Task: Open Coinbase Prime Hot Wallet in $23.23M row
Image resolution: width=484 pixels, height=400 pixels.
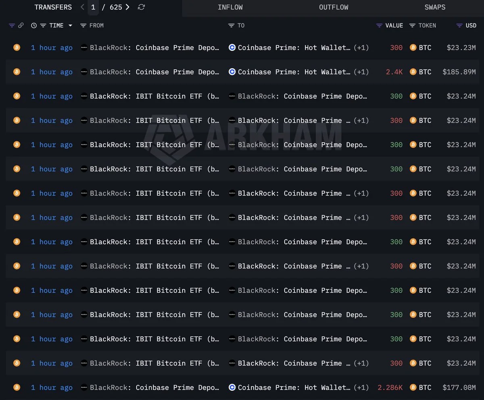Action: [x=294, y=48]
